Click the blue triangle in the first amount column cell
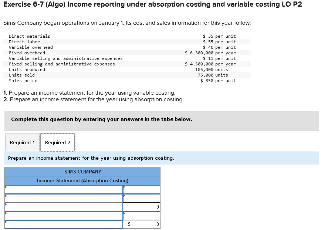Image resolution: width=328 pixels, height=230 pixels. tap(125, 187)
